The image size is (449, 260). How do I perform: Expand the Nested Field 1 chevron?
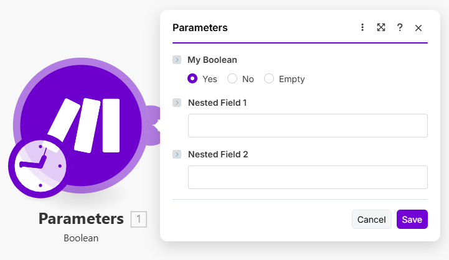pyautogui.click(x=177, y=103)
